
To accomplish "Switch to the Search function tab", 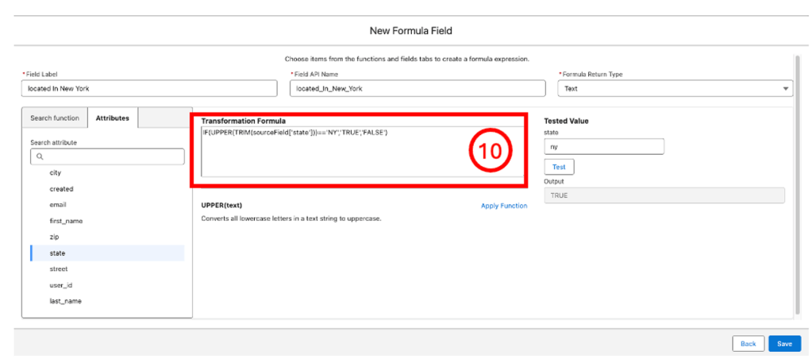I will coord(55,118).
